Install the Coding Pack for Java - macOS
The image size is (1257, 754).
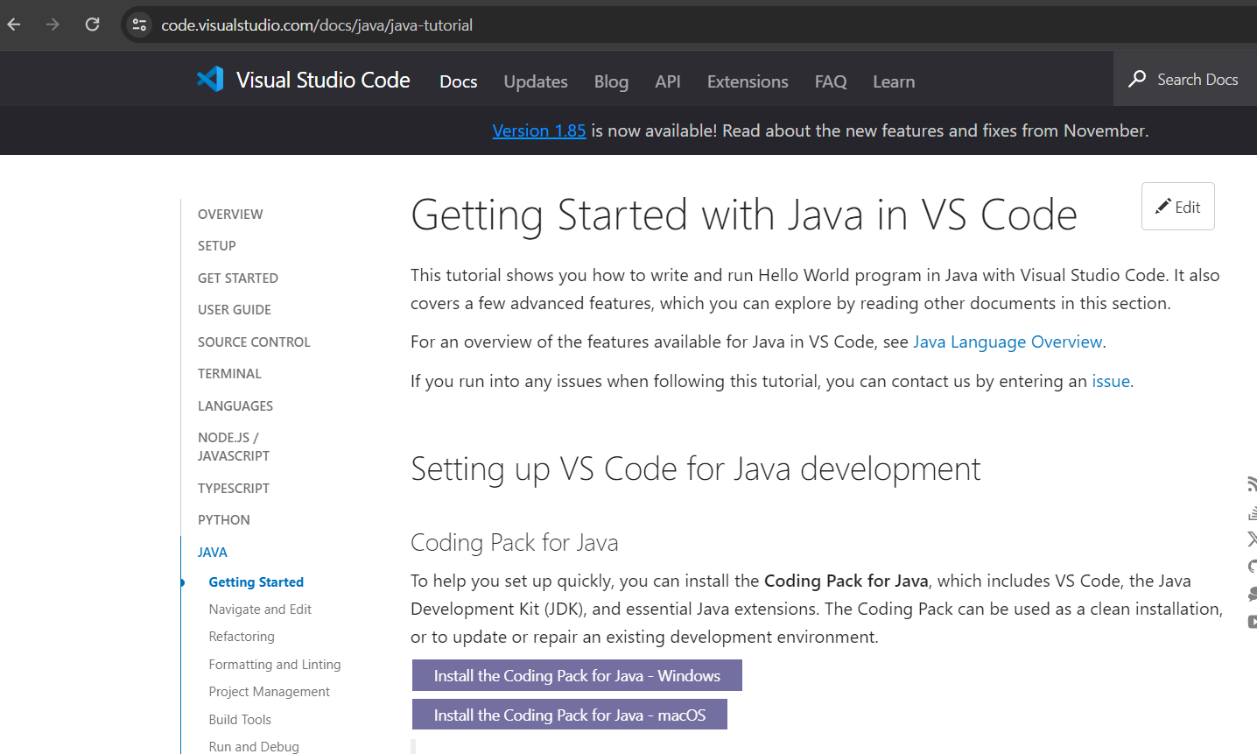click(570, 715)
